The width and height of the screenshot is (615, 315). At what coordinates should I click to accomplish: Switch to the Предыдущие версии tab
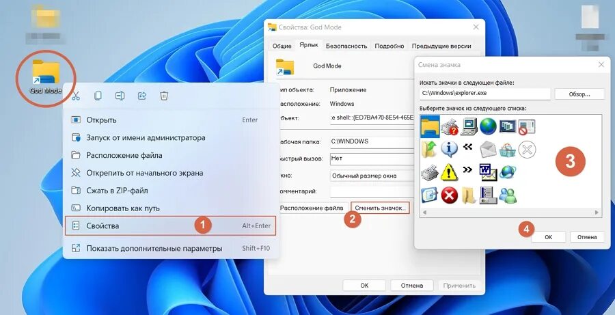[441, 46]
